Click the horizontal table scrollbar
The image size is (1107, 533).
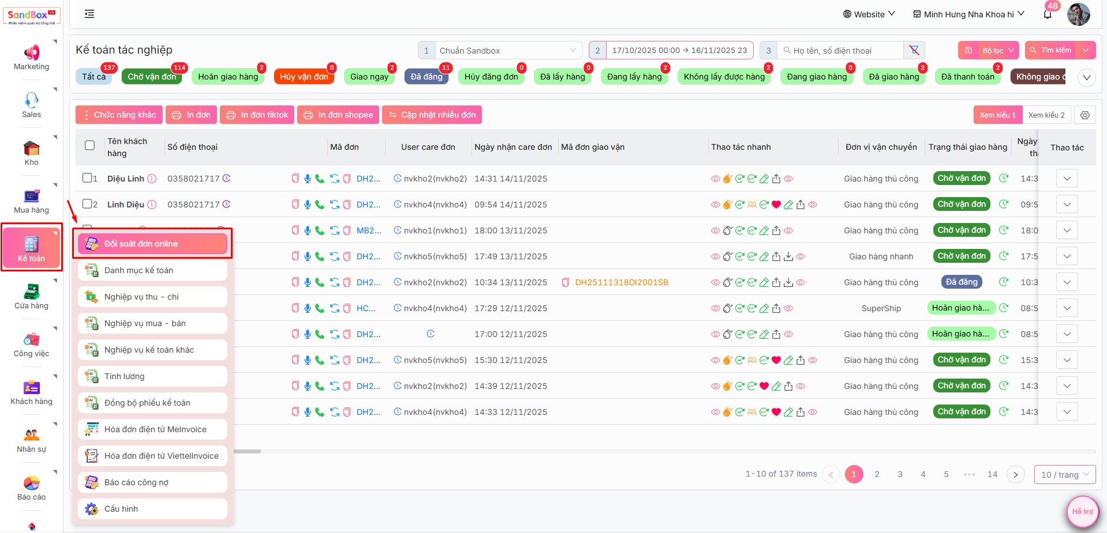(x=247, y=451)
